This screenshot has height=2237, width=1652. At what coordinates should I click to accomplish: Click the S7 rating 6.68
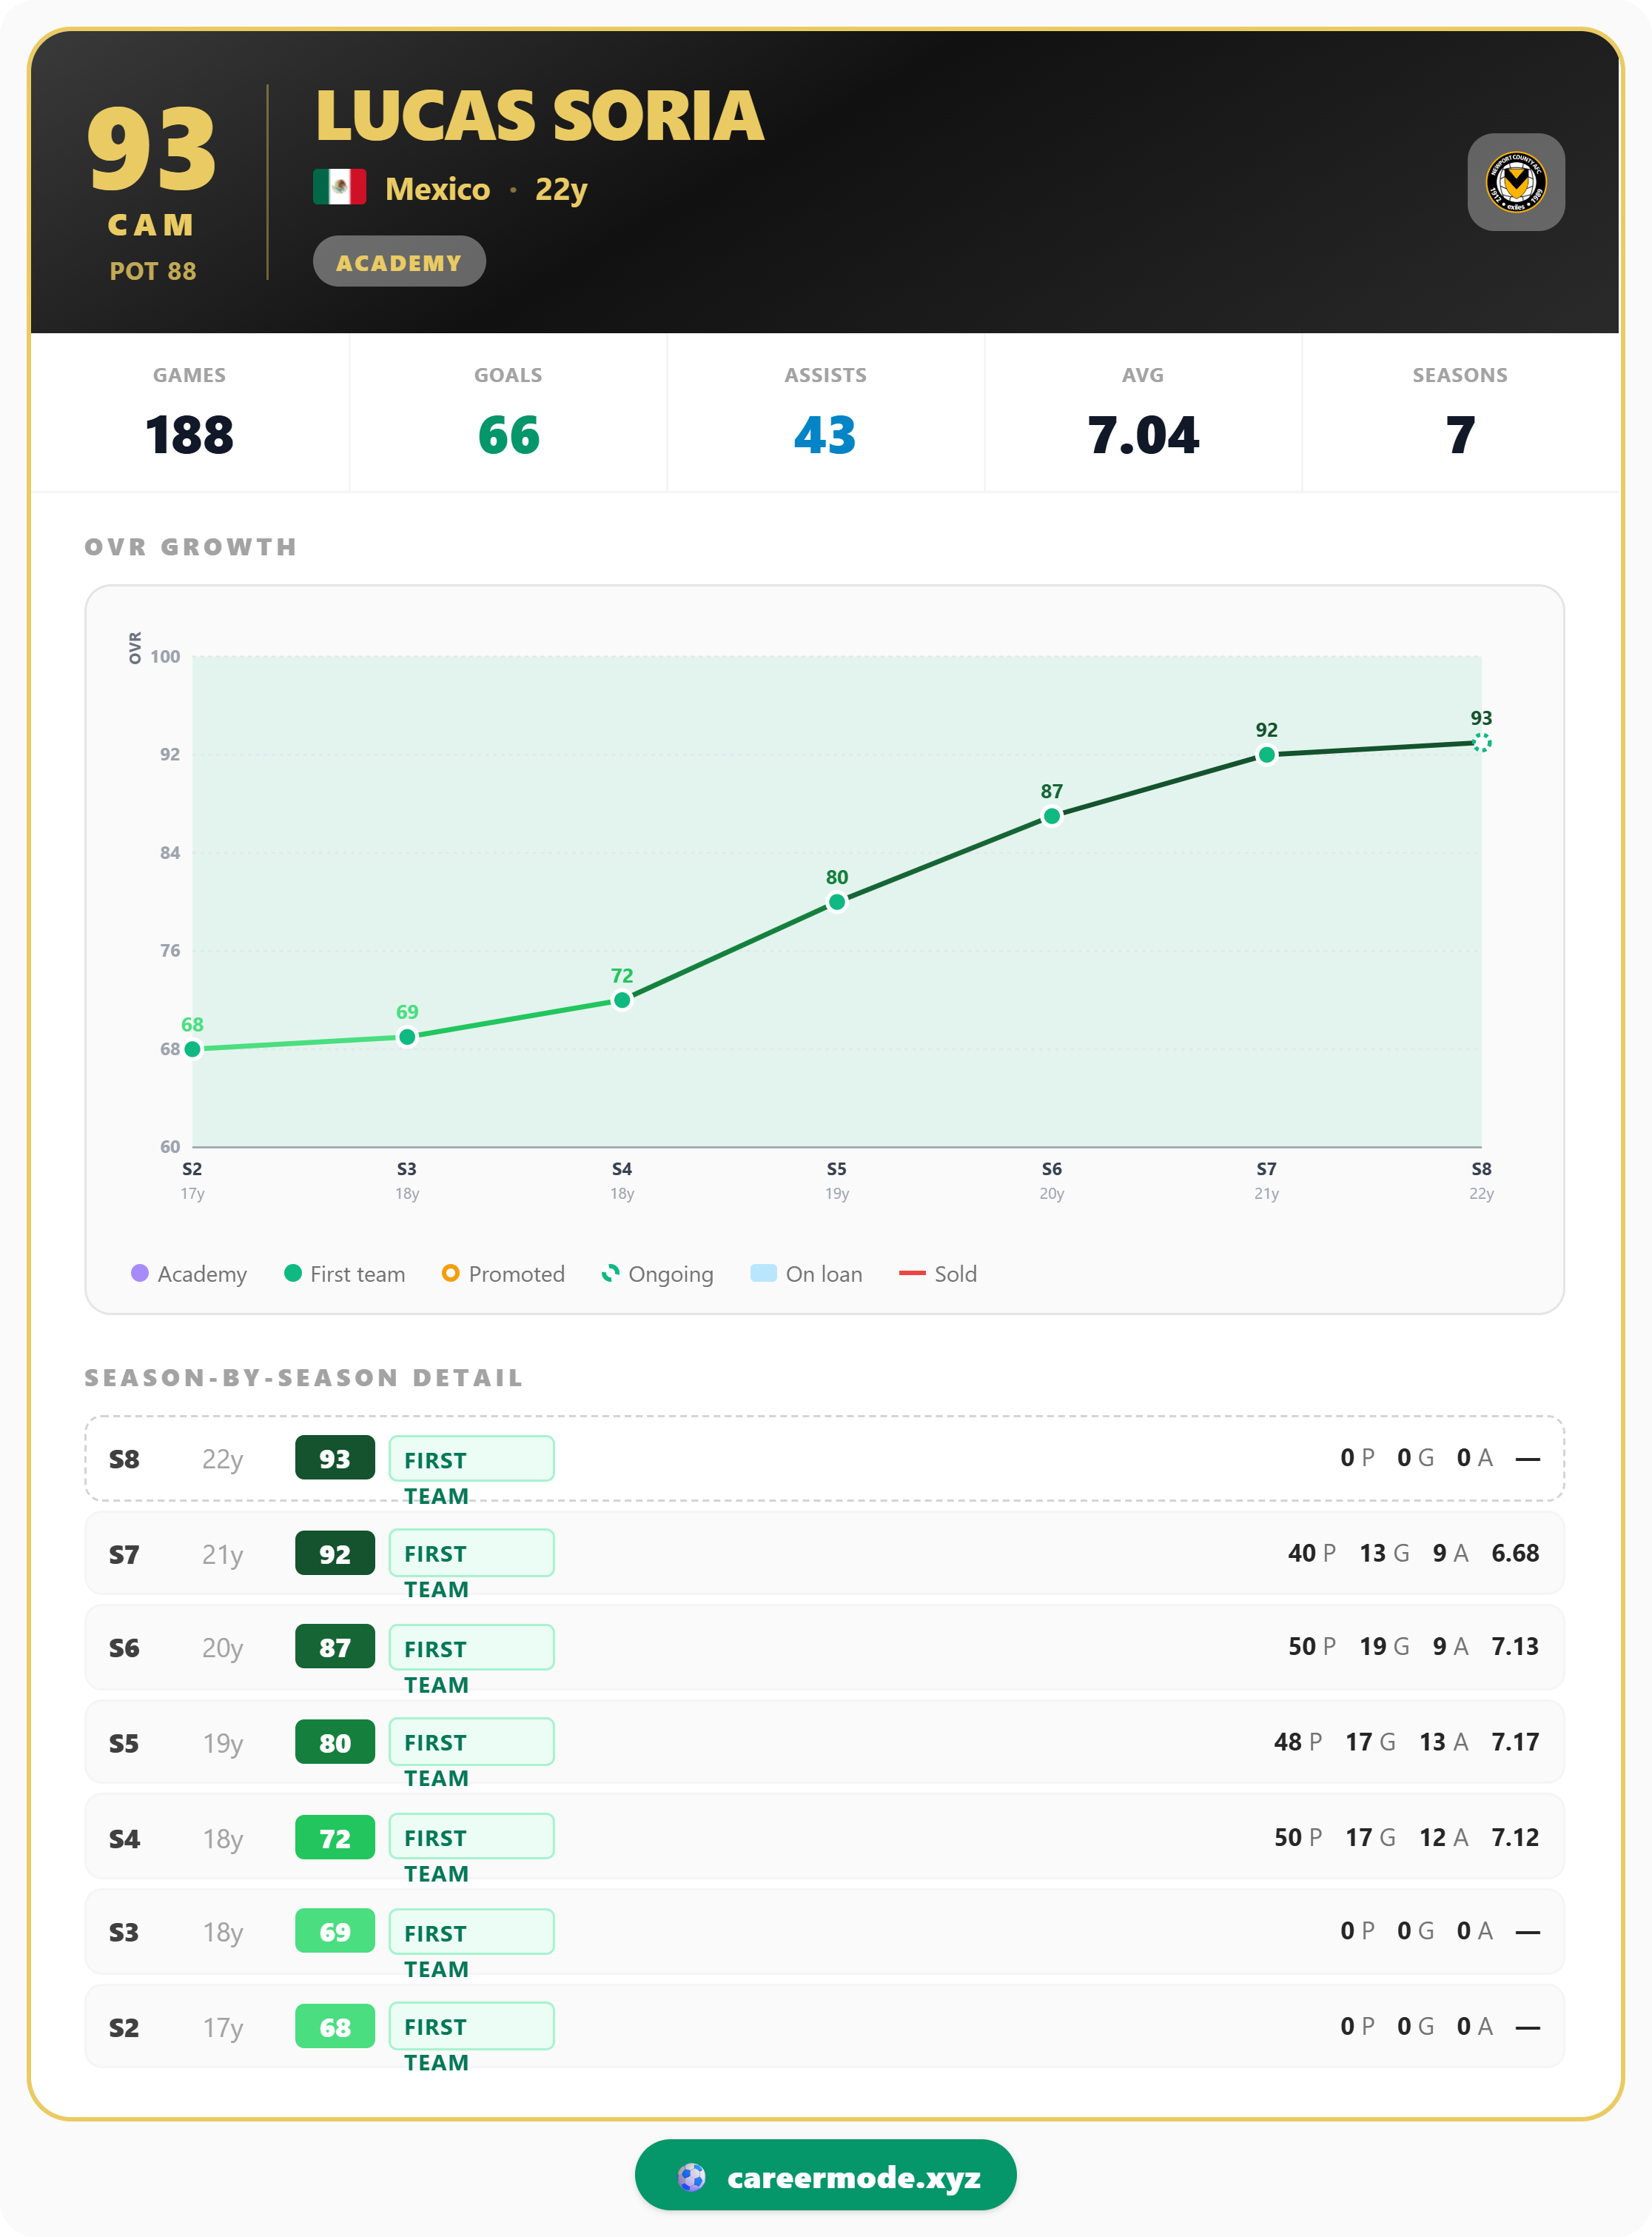(1515, 1553)
